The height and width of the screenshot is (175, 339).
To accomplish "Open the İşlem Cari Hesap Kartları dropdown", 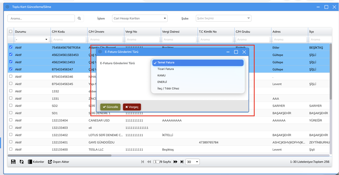I will tap(140, 18).
